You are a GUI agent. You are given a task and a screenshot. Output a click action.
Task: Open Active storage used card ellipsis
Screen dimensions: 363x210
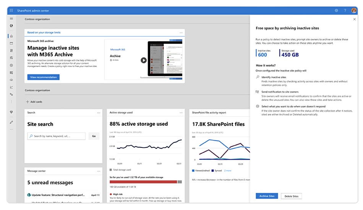click(181, 113)
